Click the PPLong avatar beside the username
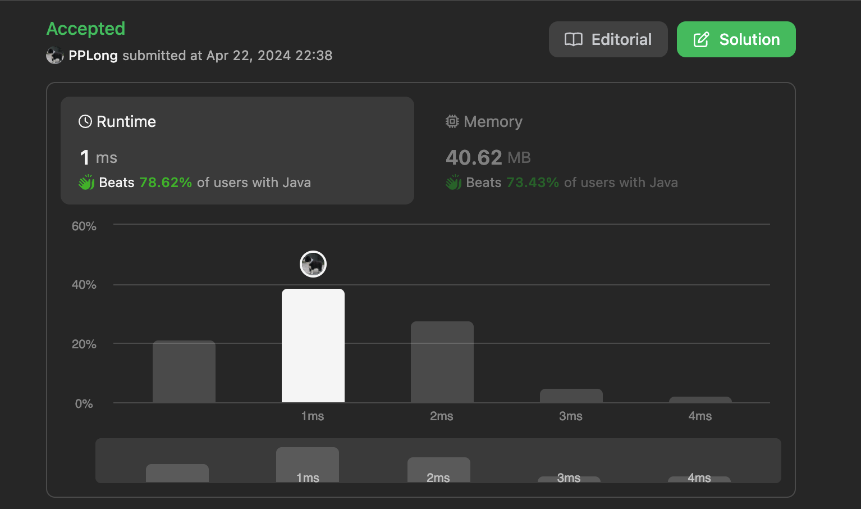The width and height of the screenshot is (861, 509). click(x=54, y=56)
